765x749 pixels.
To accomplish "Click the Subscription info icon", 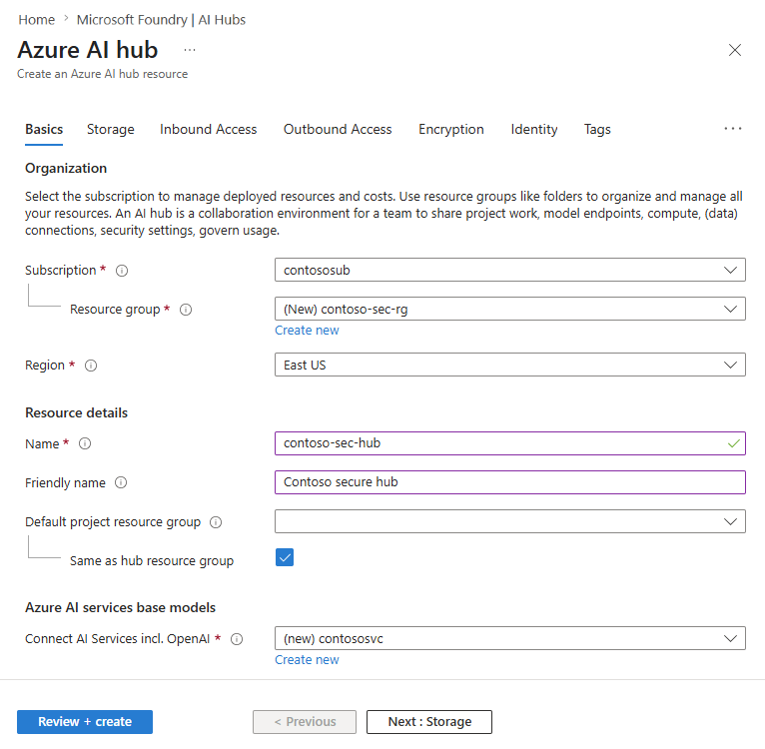I will [122, 271].
